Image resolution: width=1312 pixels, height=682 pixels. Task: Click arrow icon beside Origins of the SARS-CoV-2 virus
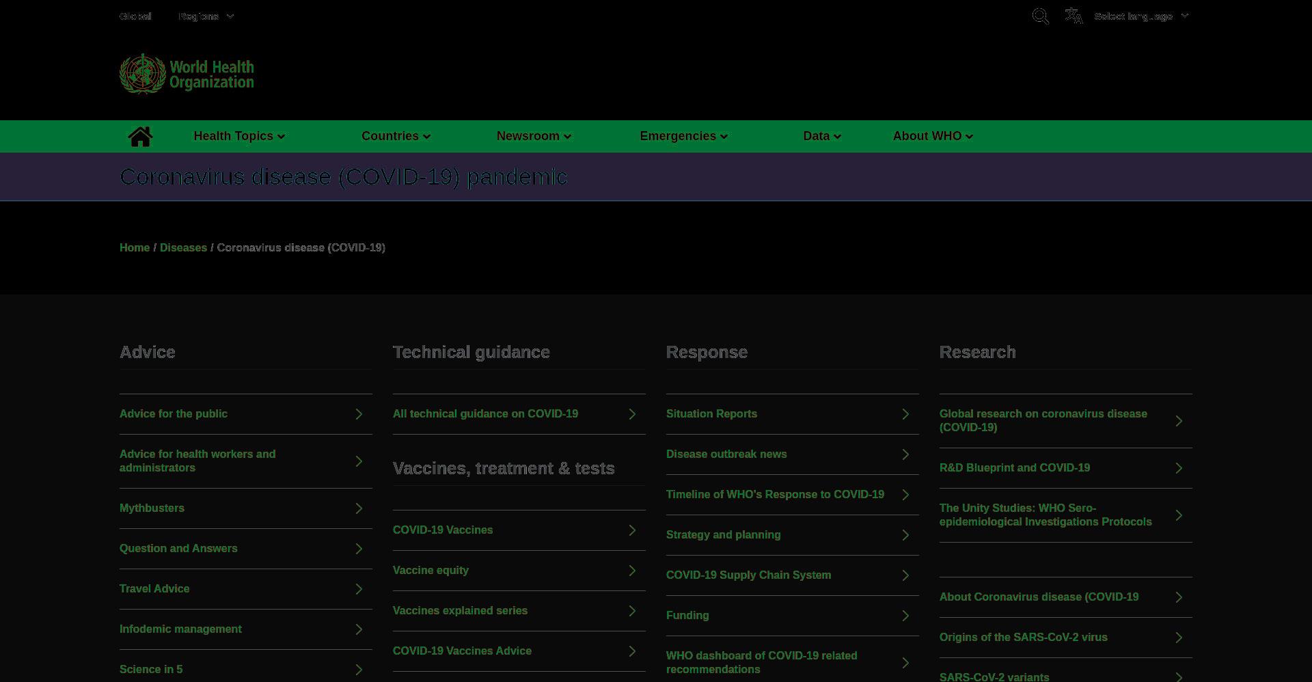(1179, 638)
